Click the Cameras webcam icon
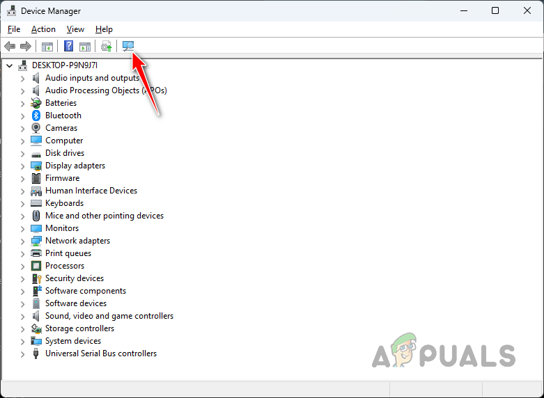This screenshot has width=544, height=398. pyautogui.click(x=36, y=128)
